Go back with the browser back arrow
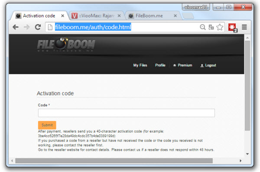Screen dimensions: 260x172 [16, 27]
